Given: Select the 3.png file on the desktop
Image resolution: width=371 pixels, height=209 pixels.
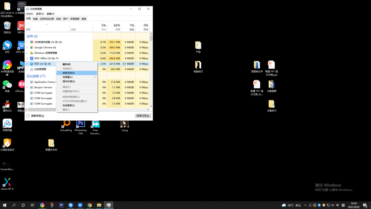Looking at the screenshot, I should (125, 126).
